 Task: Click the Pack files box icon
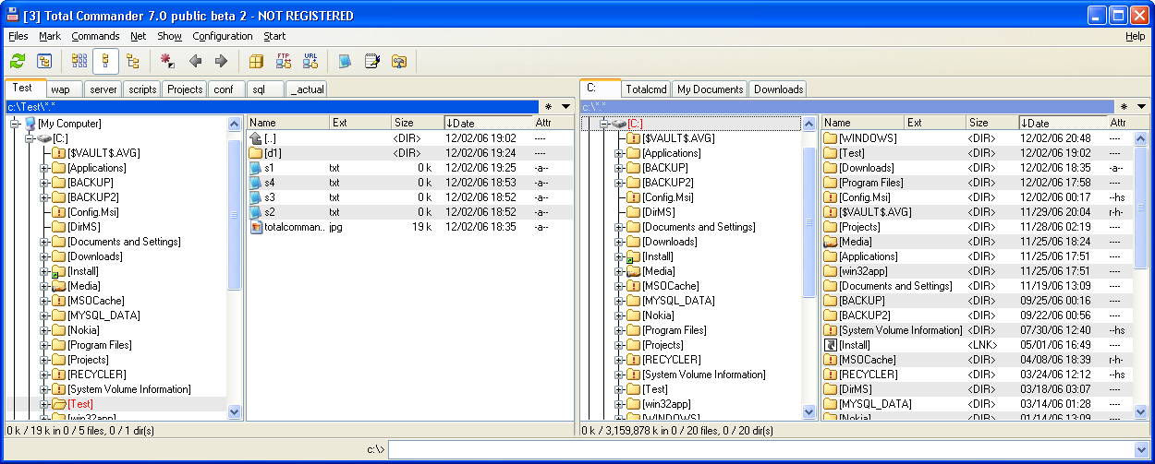click(x=257, y=62)
